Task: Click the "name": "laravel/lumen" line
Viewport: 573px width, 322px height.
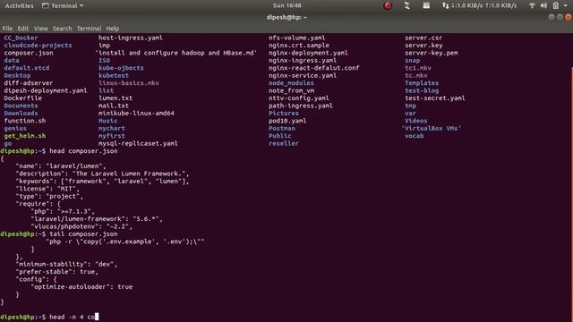Action: click(61, 166)
